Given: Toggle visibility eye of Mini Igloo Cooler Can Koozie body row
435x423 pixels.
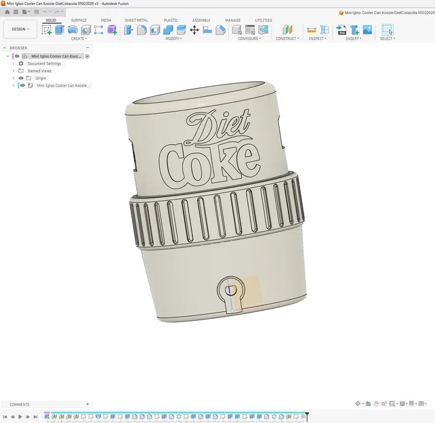Looking at the screenshot, I should tap(22, 85).
